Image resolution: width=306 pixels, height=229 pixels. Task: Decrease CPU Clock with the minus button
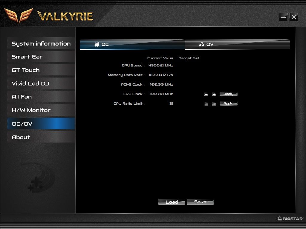coord(206,95)
